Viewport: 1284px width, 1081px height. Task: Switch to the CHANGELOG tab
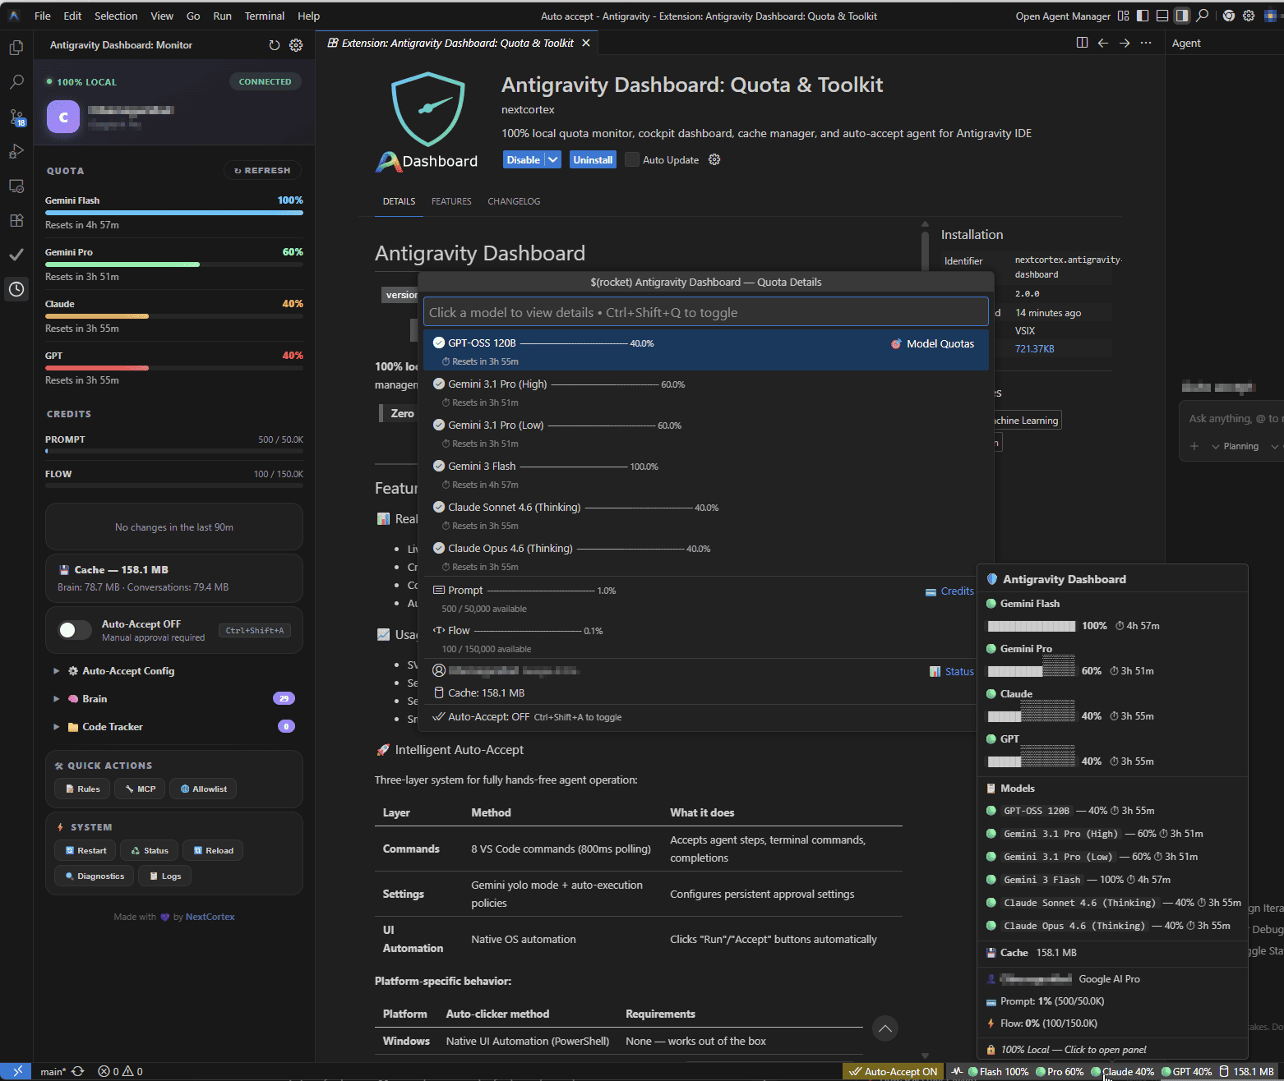point(514,201)
